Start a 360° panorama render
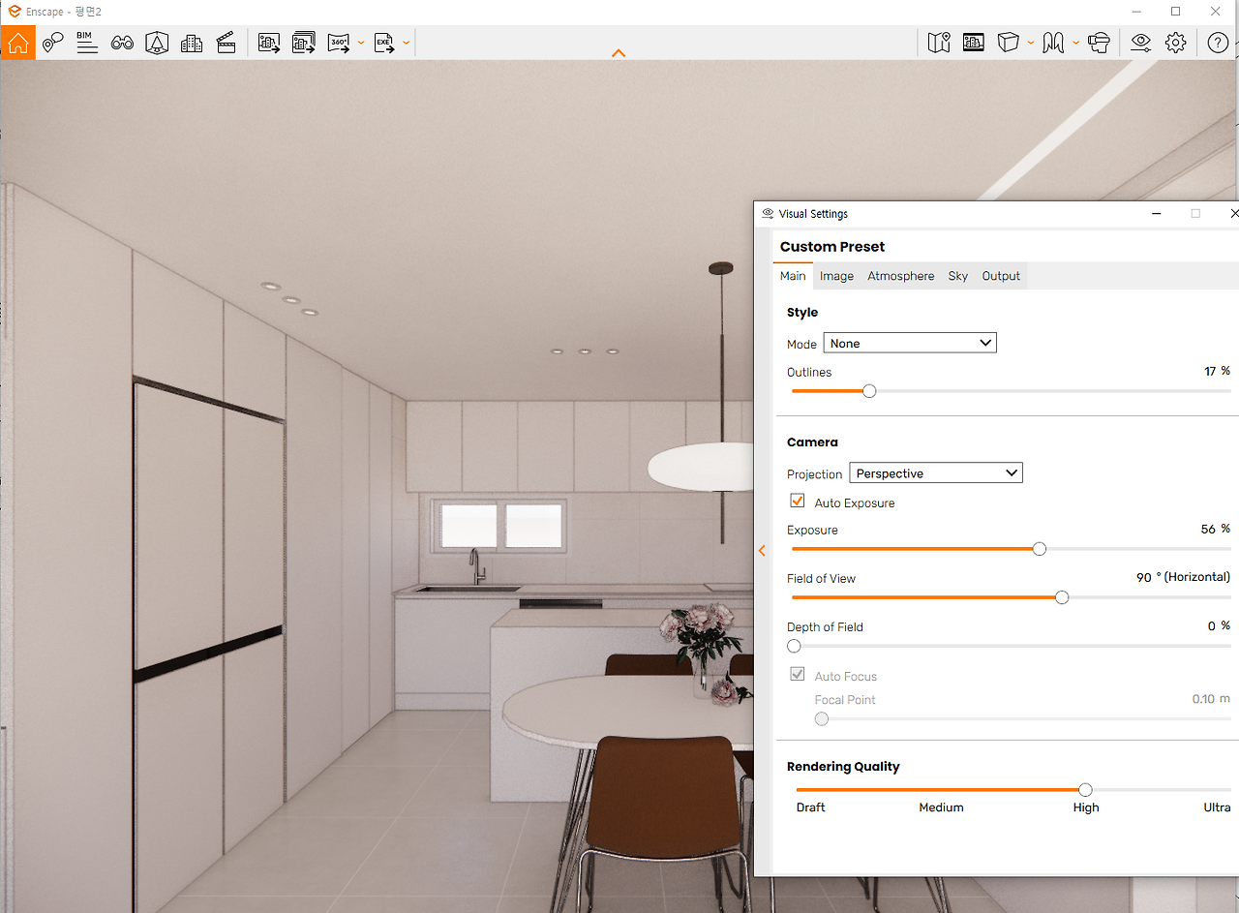1239x913 pixels. (337, 43)
